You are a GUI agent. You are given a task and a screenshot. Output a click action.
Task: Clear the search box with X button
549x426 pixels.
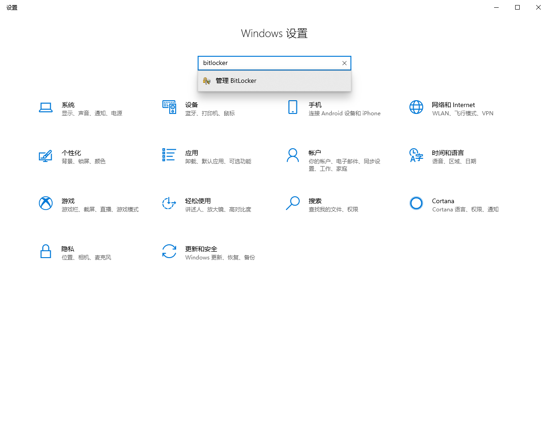coord(344,63)
